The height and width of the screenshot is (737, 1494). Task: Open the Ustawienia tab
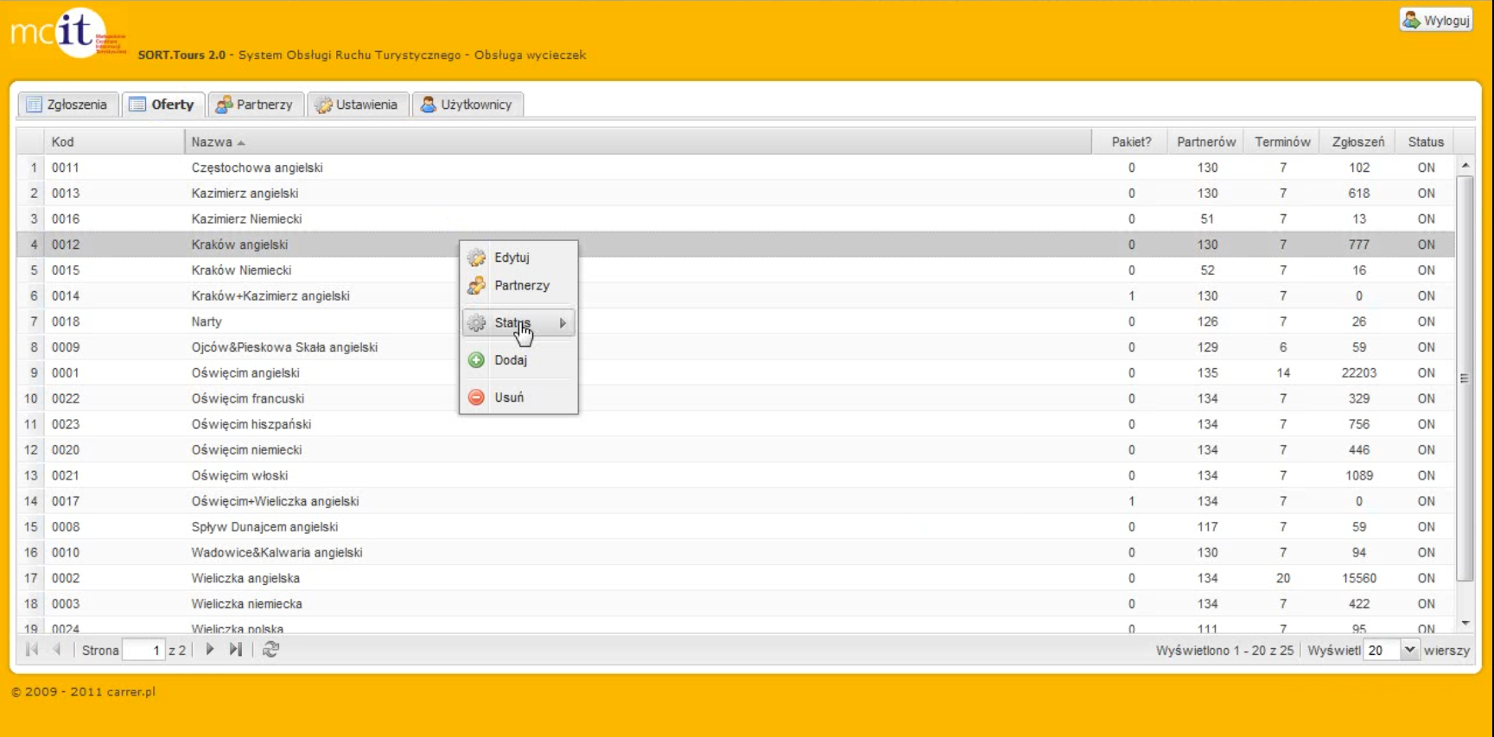pos(357,105)
